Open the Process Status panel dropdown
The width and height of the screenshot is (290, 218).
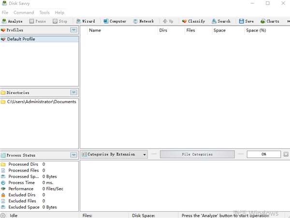(73, 155)
